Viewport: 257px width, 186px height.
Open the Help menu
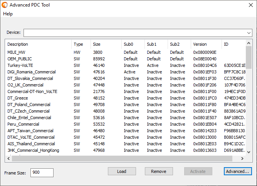(x=8, y=14)
